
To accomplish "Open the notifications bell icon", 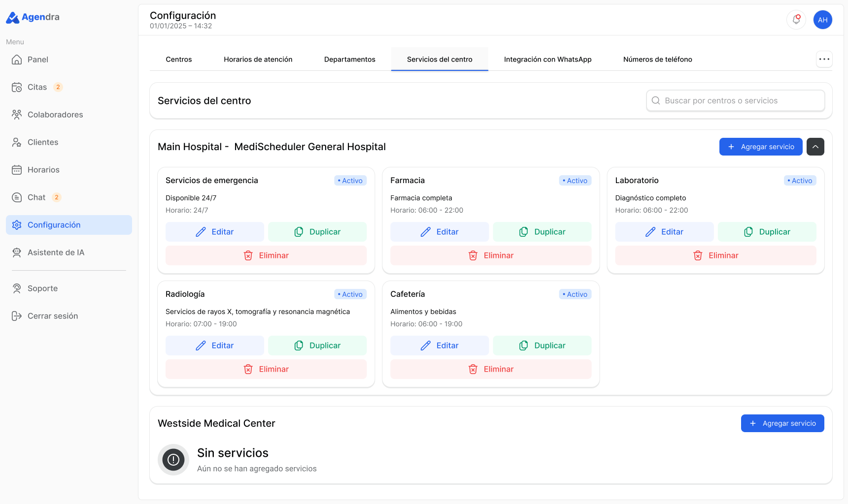I will [x=796, y=20].
